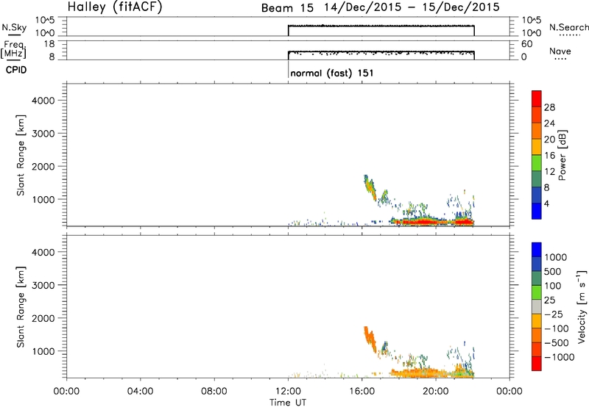The image size is (589, 407).
Task: Click the '20:00' time tick label
Action: click(436, 392)
